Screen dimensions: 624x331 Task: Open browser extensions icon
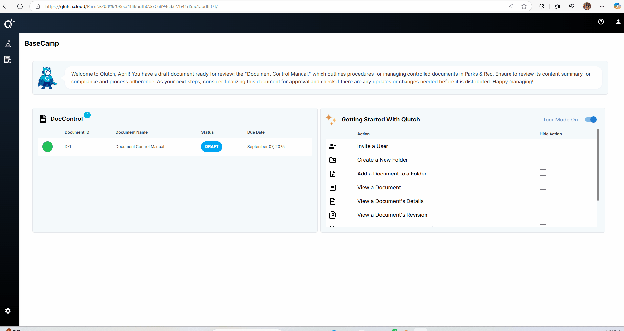(542, 6)
